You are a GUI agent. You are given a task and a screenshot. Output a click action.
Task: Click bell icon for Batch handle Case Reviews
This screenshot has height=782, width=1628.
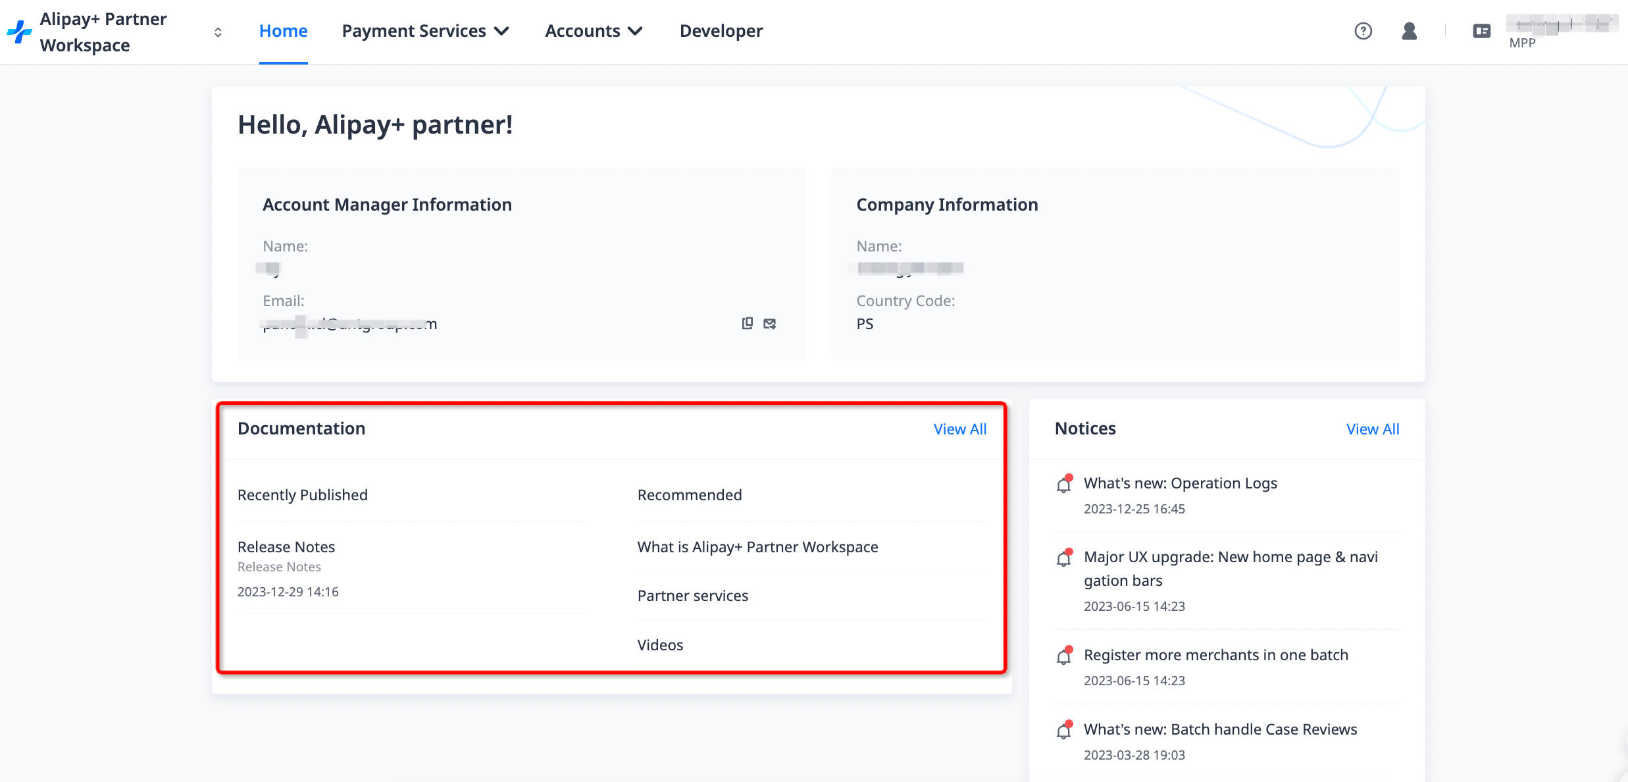1064,730
